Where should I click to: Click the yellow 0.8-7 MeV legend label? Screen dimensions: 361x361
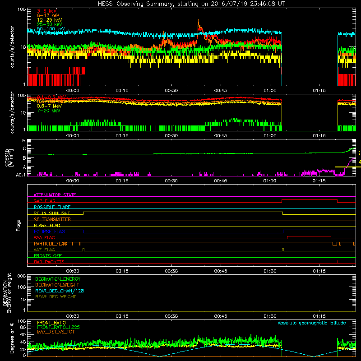point(49,106)
